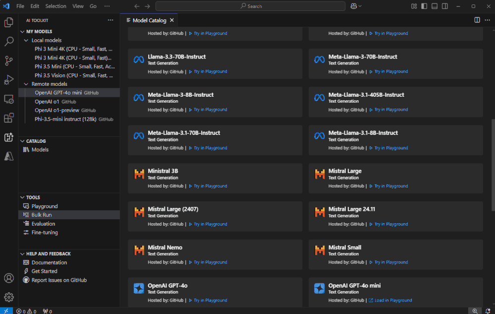Collapse the MY MODELS section
The width and height of the screenshot is (495, 314).
click(22, 32)
